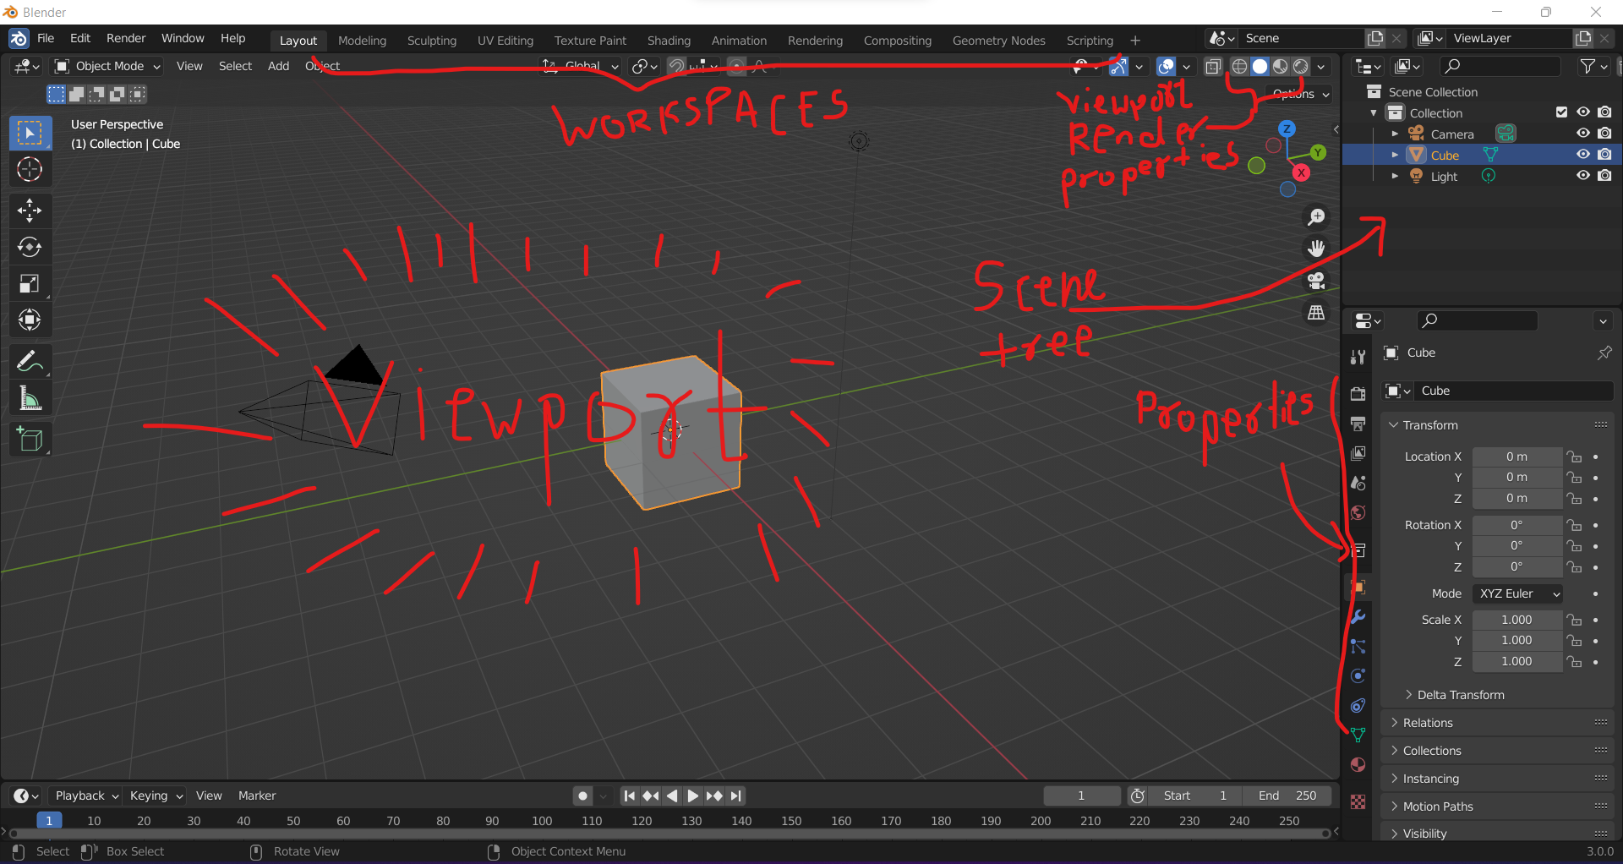The height and width of the screenshot is (864, 1623).
Task: Play the animation forward
Action: (x=692, y=796)
